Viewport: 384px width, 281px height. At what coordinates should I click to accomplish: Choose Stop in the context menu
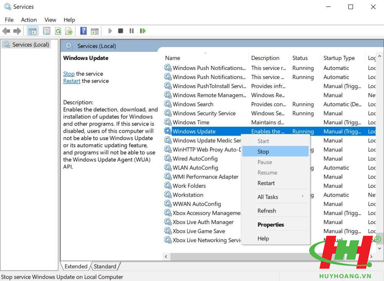[276, 152]
